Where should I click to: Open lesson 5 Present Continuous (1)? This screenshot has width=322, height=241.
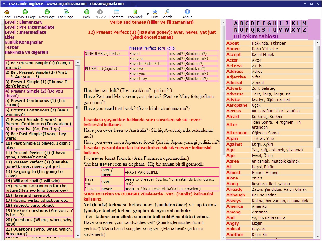tap(39, 103)
